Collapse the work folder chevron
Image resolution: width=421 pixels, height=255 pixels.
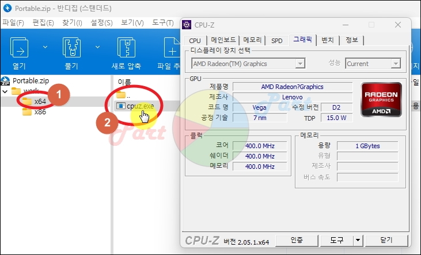pyautogui.click(x=5, y=91)
